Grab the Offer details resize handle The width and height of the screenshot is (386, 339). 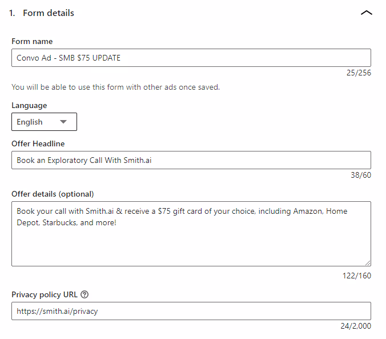pyautogui.click(x=368, y=263)
